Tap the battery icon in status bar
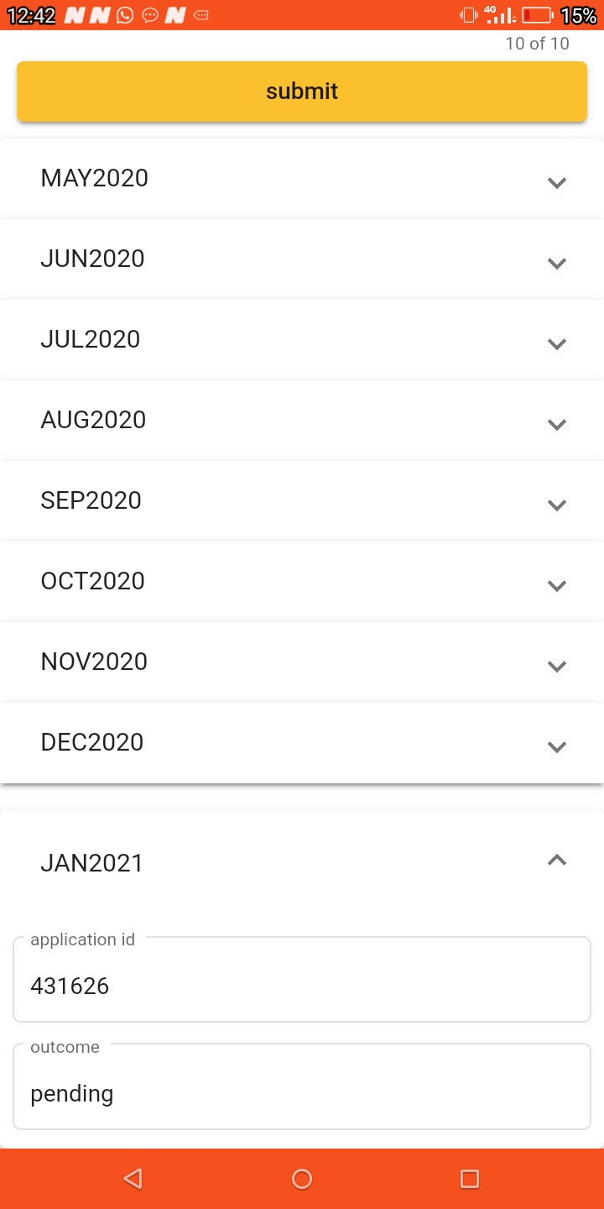The width and height of the screenshot is (604, 1209). coord(537,15)
